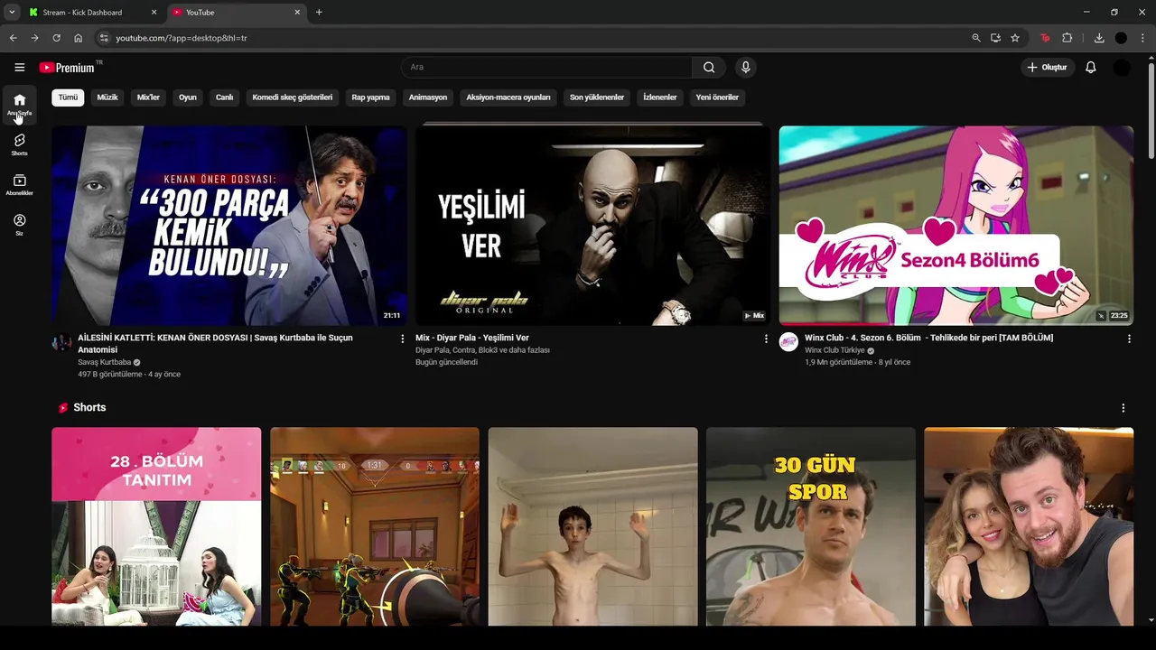Click the browser address bar URL
The image size is (1156, 650).
click(182, 38)
